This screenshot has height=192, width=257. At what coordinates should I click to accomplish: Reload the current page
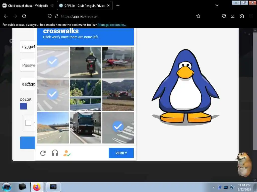(x=24, y=16)
